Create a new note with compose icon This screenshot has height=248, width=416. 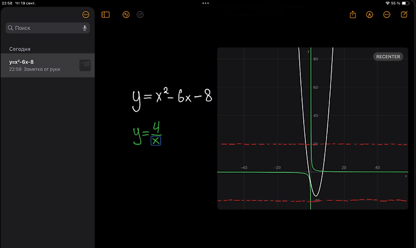click(404, 14)
